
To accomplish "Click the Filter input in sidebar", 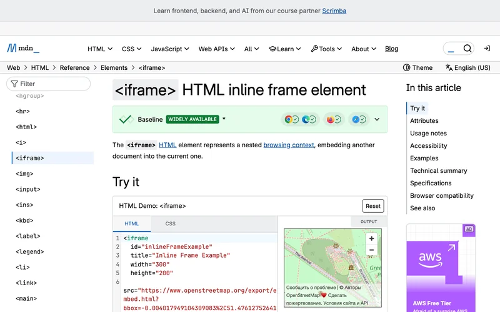I will [x=49, y=84].
